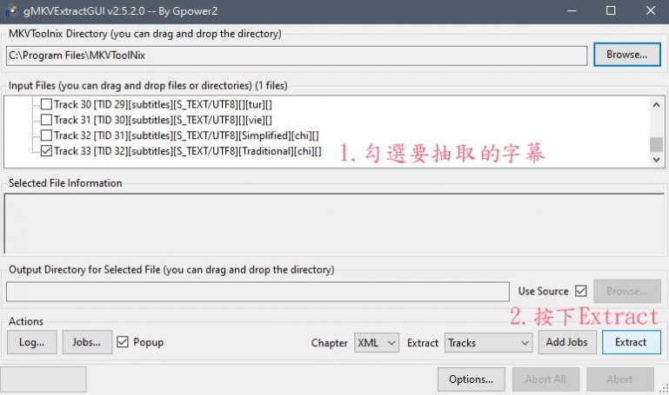
Task: Click the scroll up arrow in input files list
Action: point(656,105)
